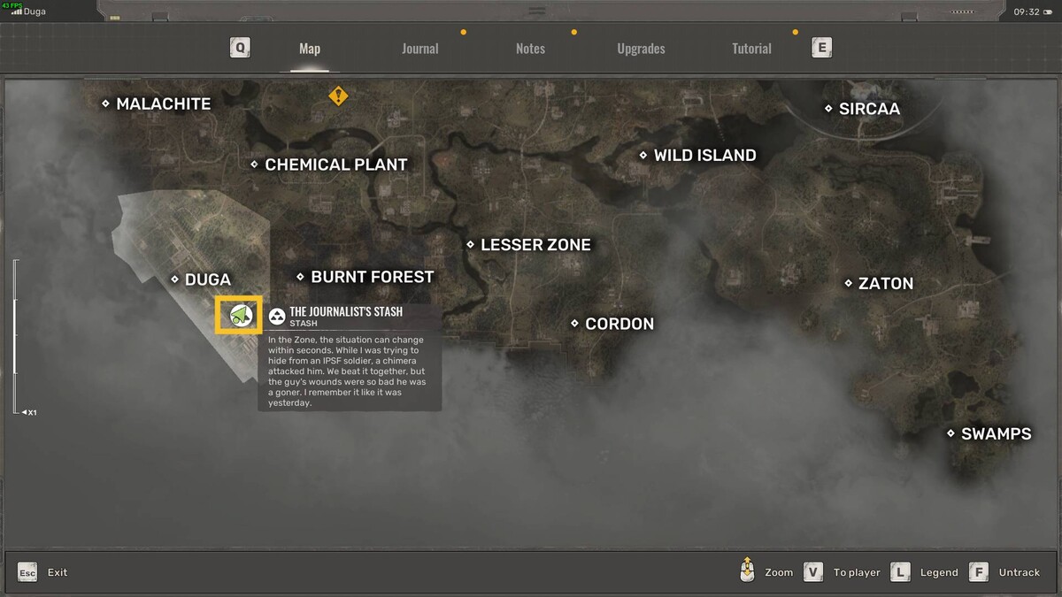Switch to the Journal tab
The image size is (1062, 597).
click(x=420, y=49)
